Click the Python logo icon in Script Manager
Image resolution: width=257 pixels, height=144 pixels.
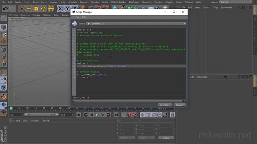(75, 24)
